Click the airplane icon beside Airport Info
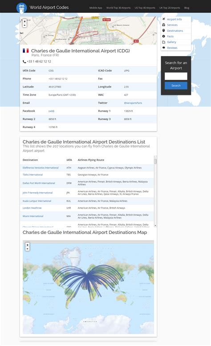Viewport: 211px width, 346px height. [x=164, y=19]
